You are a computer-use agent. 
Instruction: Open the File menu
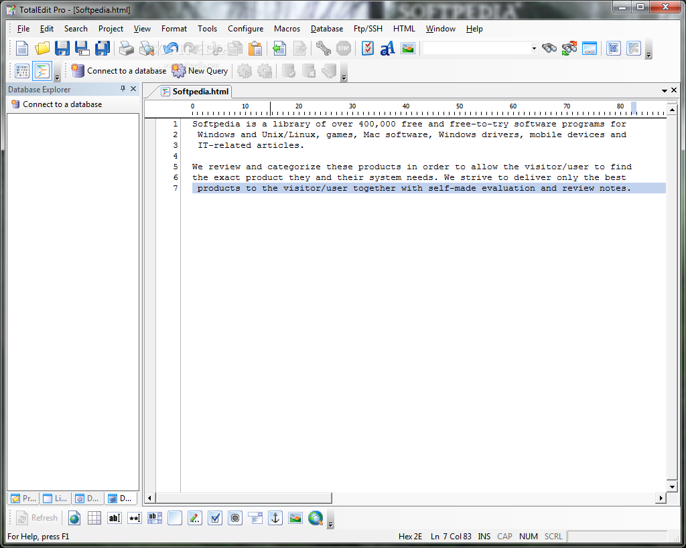(x=23, y=28)
